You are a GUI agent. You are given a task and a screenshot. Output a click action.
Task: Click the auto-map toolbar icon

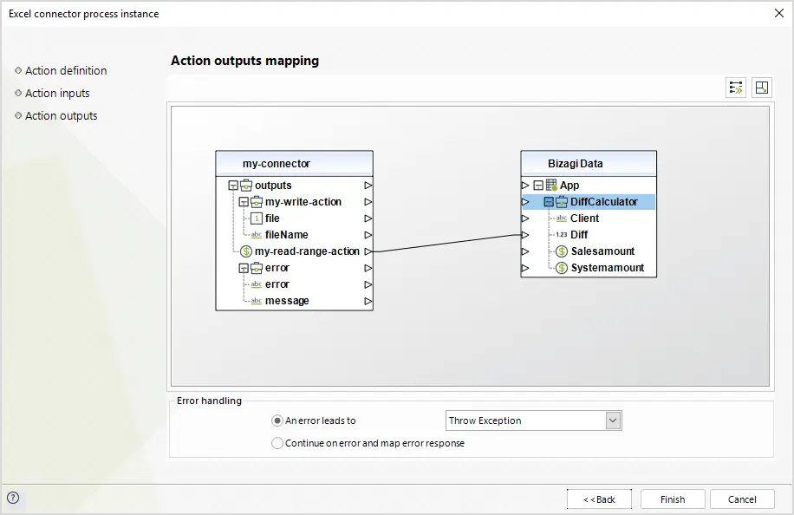coord(736,88)
